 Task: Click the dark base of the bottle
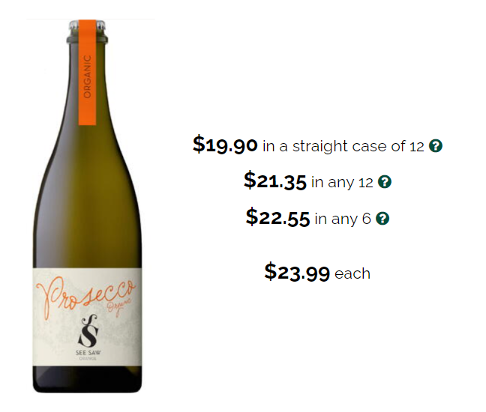pyautogui.click(x=88, y=380)
